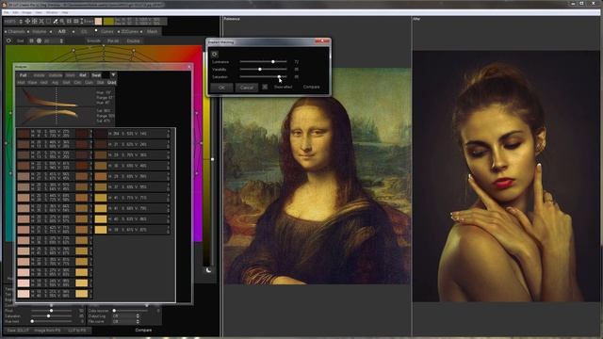Screen dimensions: 603x339
Task: Select the zoom magnifier tool in top toolbar
Action: point(62,21)
